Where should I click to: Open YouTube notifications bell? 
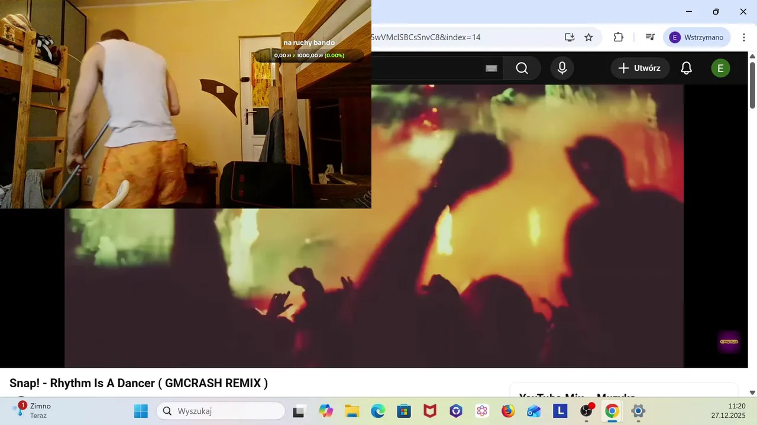tap(686, 68)
